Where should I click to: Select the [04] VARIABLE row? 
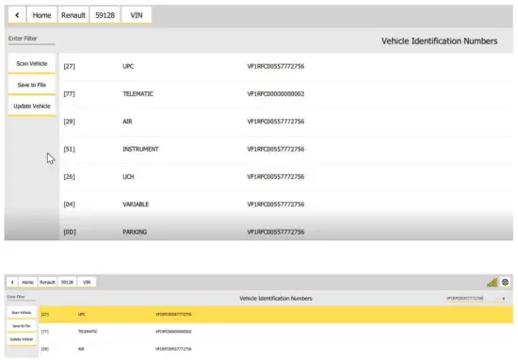286,205
